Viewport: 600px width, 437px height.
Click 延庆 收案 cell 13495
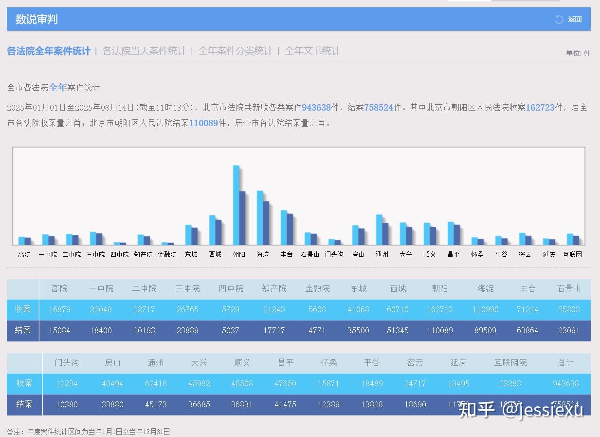(458, 383)
